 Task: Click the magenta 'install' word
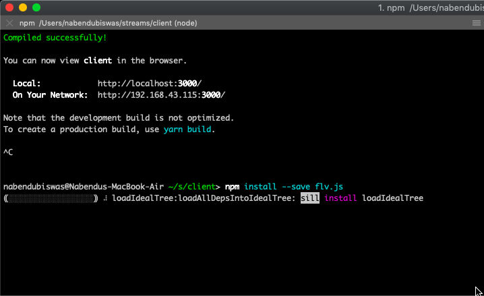pyautogui.click(x=340, y=198)
